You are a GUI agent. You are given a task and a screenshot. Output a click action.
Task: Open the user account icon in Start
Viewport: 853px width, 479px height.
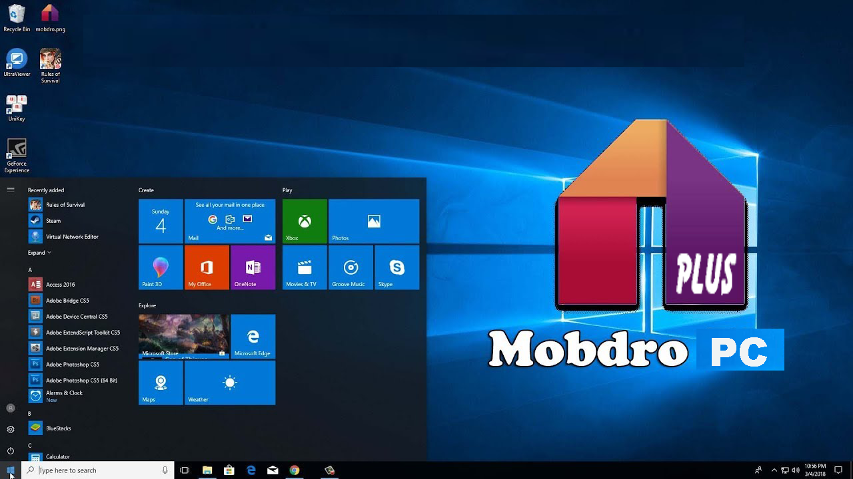tap(11, 408)
